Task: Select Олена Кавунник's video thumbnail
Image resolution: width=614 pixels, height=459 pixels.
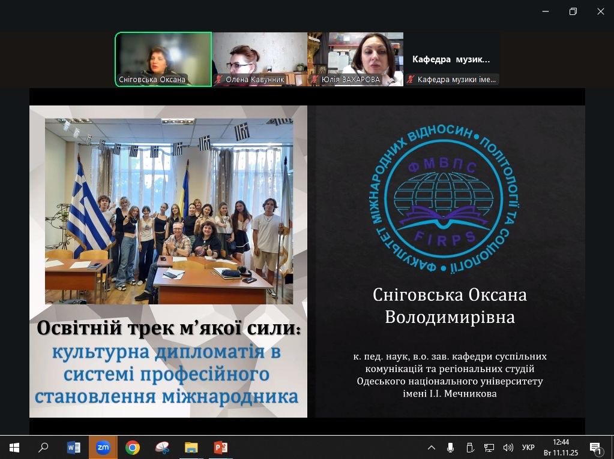Action: pos(259,59)
